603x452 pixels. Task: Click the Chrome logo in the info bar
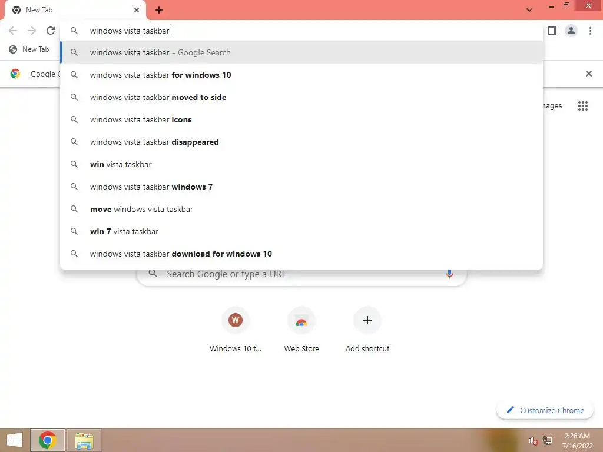(x=15, y=74)
